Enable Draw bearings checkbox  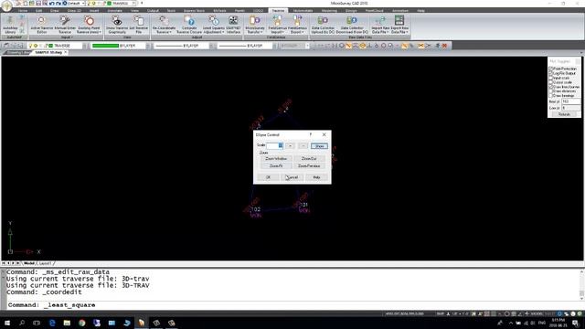tap(550, 96)
